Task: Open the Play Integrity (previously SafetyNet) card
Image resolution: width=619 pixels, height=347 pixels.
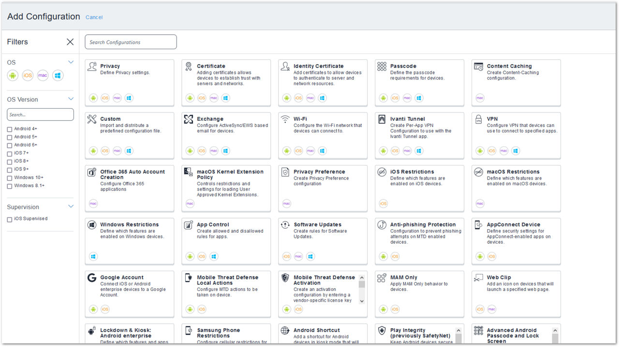Action: pos(420,334)
